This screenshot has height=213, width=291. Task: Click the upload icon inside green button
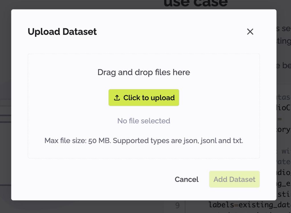pos(117,97)
